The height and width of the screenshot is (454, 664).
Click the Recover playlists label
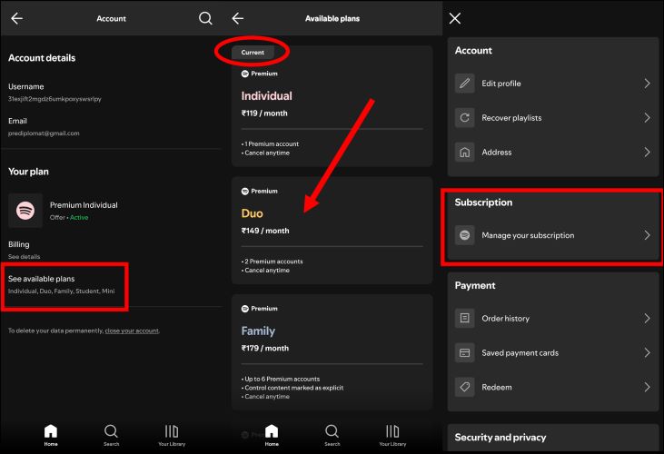tap(511, 118)
